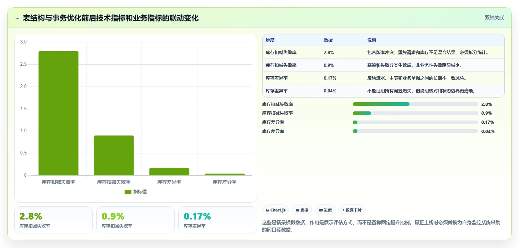Click the description starting 包含版本冲突

click(x=428, y=53)
